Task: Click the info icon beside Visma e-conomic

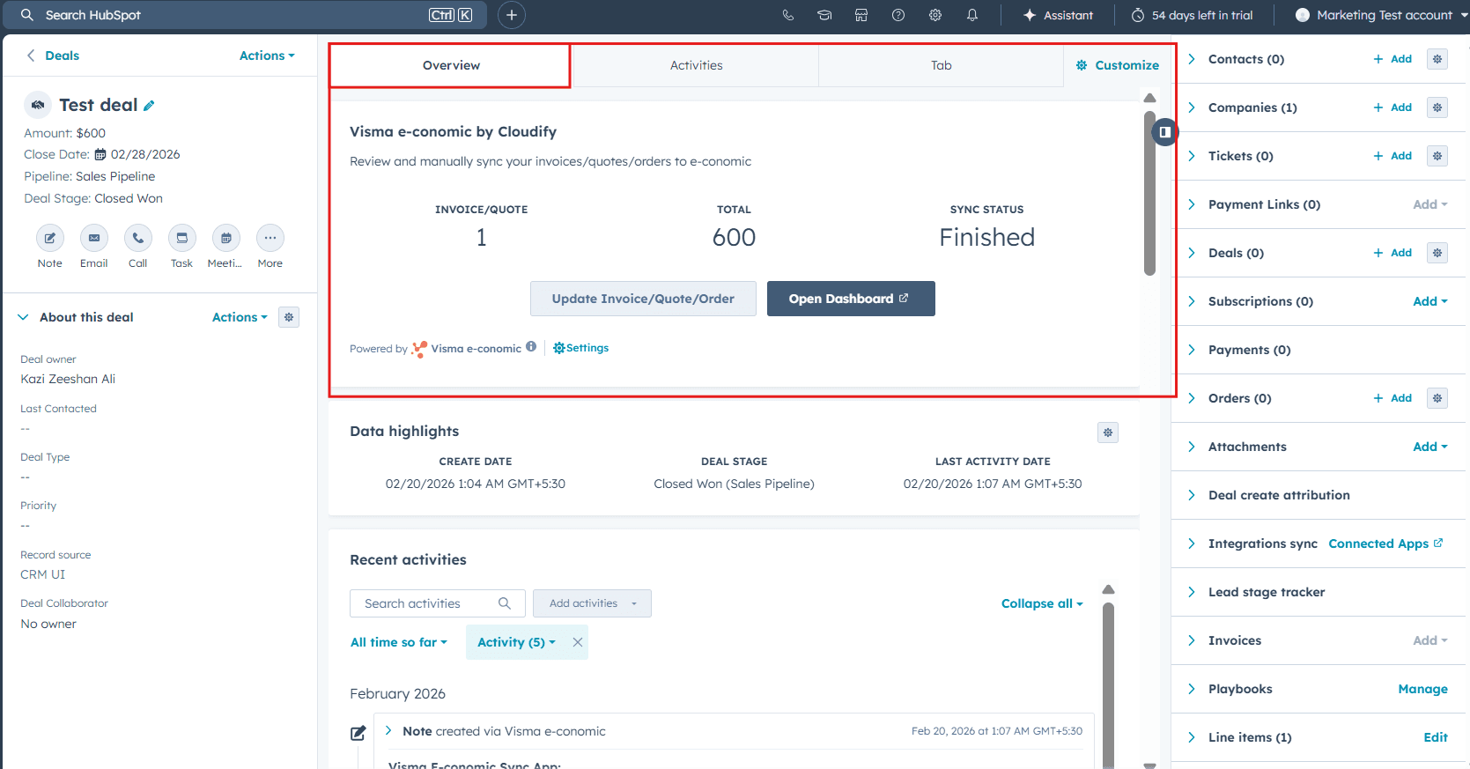Action: click(x=531, y=347)
